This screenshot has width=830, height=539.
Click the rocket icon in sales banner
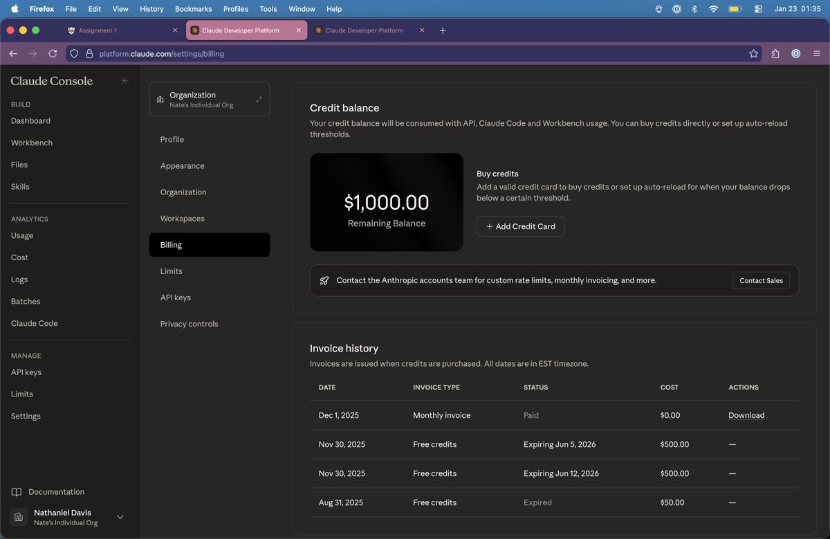point(324,280)
